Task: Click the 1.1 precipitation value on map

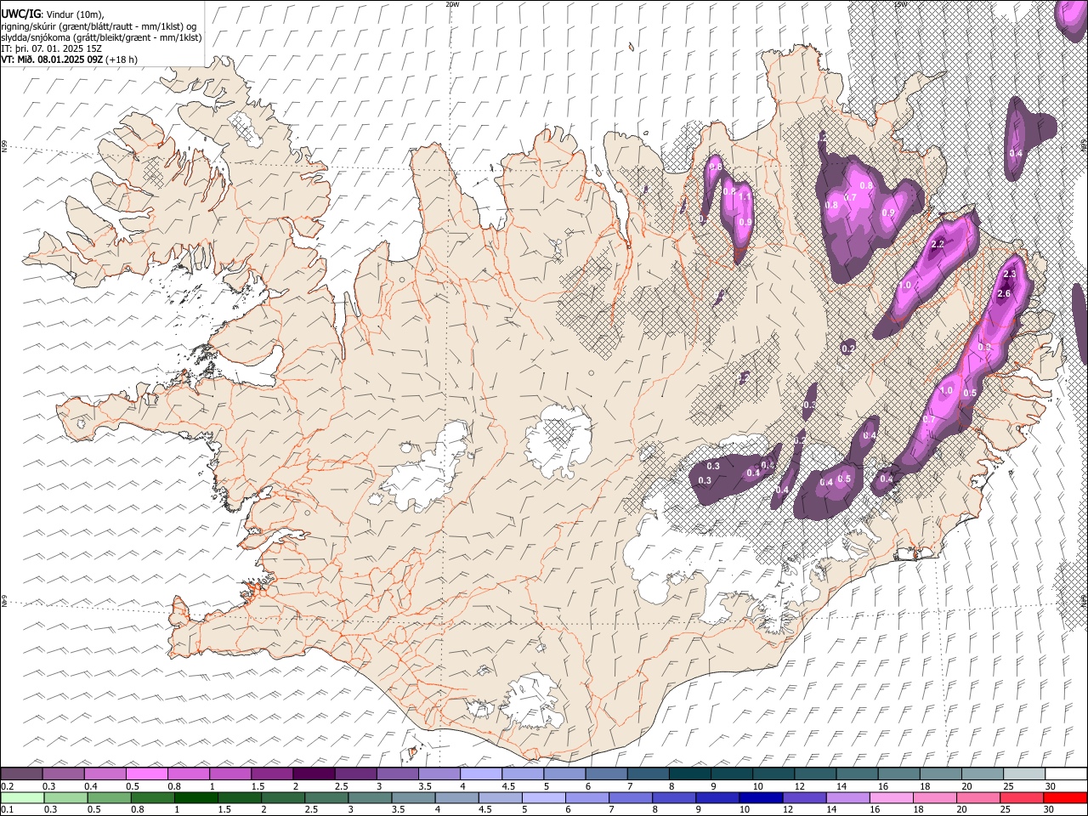Action: [745, 196]
